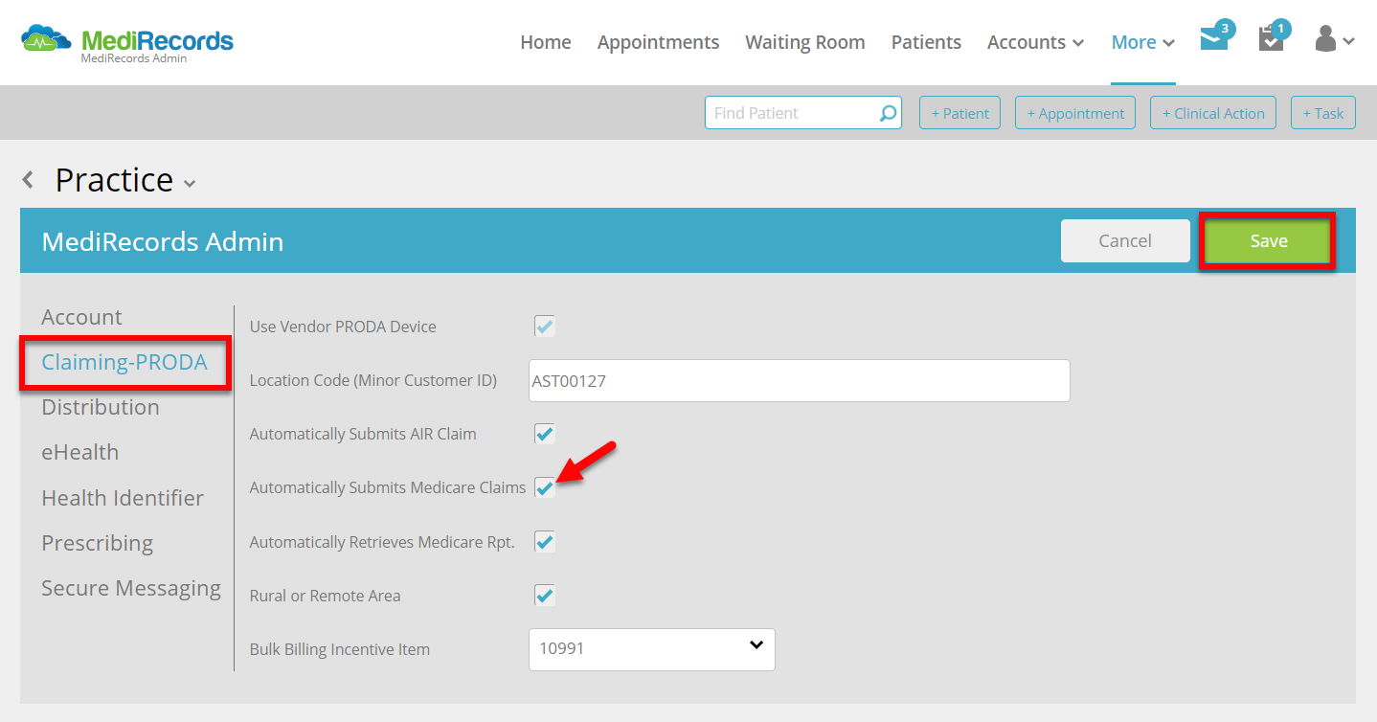Go back using the arrow beside Practice
Screen dimensions: 1377x722
pyautogui.click(x=28, y=179)
